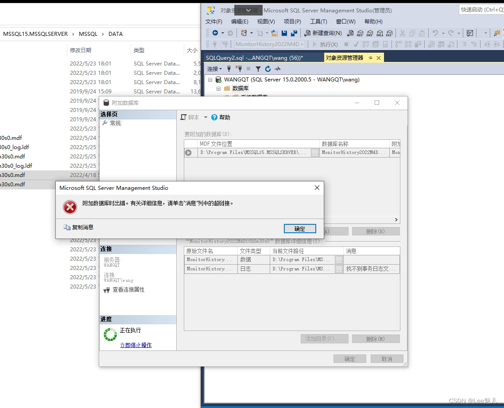Click browse button on the 数据 file row
The width and height of the screenshot is (504, 408).
[x=339, y=260]
